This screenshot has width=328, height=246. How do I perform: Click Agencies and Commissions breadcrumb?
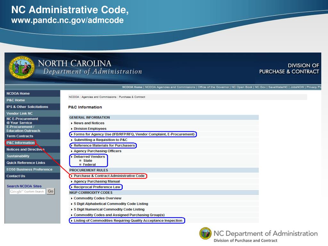tap(99, 97)
